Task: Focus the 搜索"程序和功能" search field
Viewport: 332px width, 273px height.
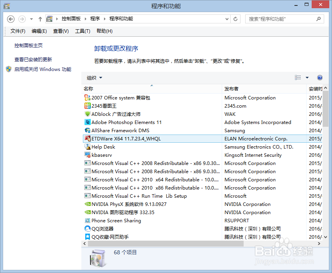Action: point(284,19)
